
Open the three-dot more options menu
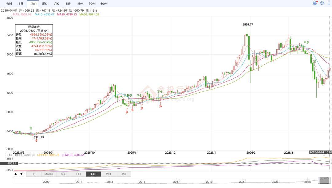329,3
